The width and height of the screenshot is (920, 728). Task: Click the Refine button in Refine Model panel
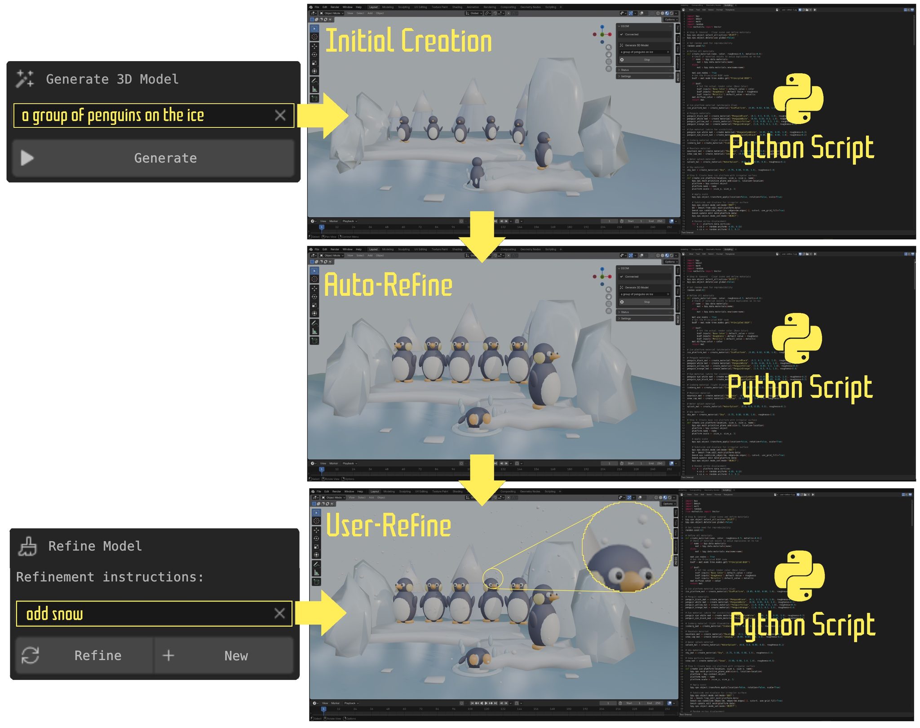point(84,655)
